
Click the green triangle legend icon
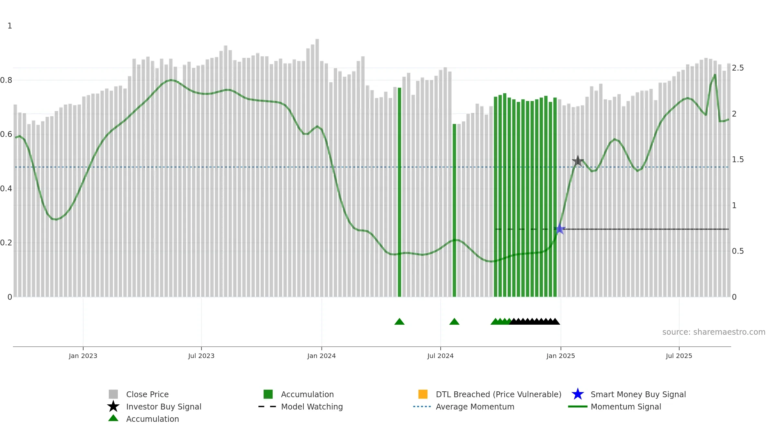[x=113, y=418]
